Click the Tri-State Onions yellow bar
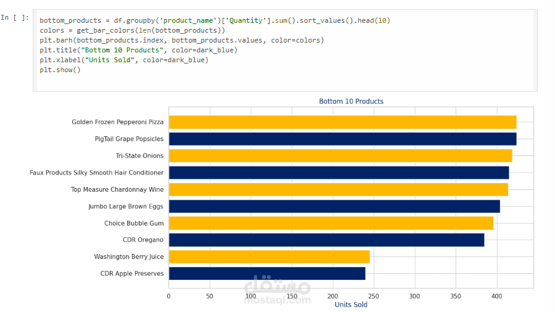This screenshot has height=312, width=555. pos(340,155)
